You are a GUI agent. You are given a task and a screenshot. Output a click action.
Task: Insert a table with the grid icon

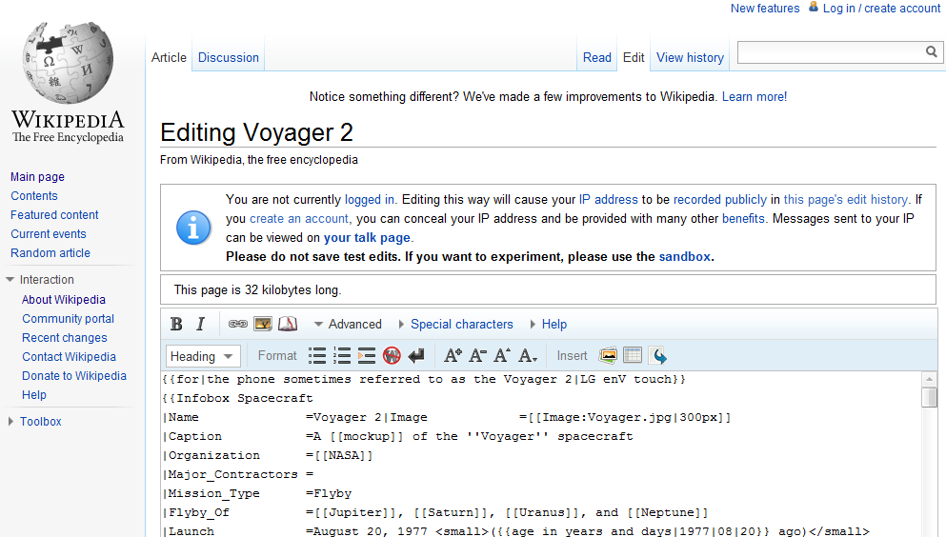tap(633, 355)
